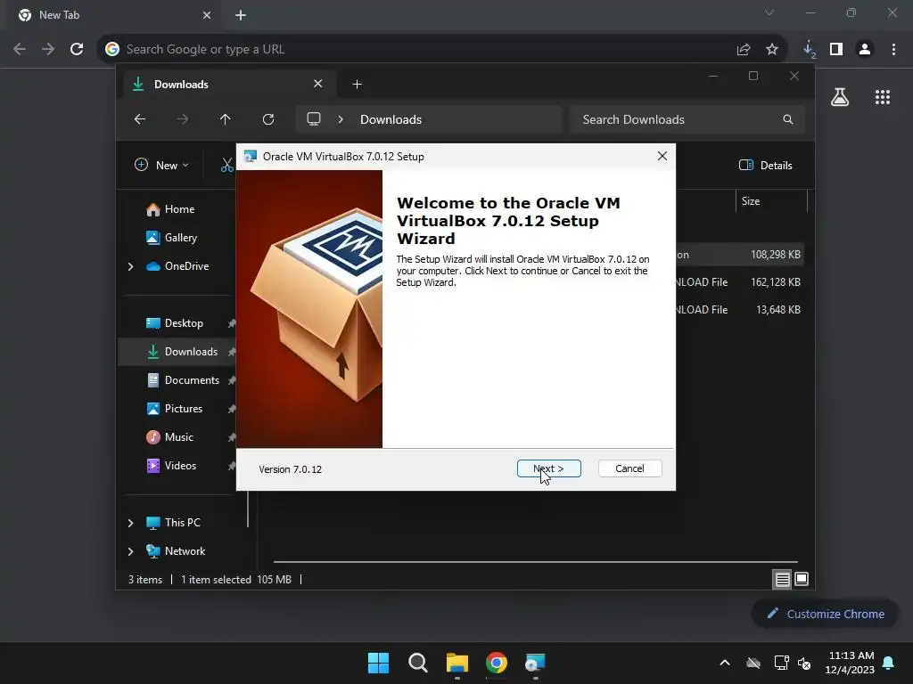Cancel the VirtualBox Setup wizard

(629, 468)
